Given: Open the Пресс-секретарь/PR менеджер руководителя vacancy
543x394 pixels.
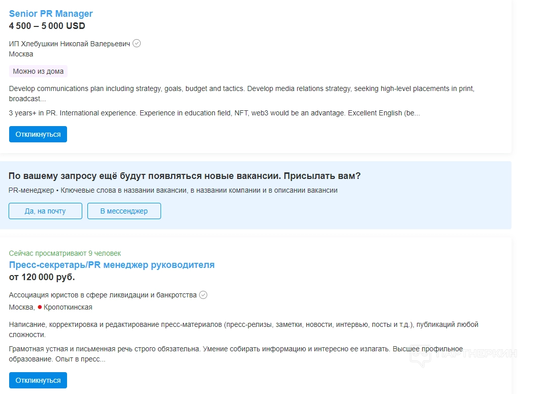Looking at the screenshot, I should pyautogui.click(x=112, y=265).
